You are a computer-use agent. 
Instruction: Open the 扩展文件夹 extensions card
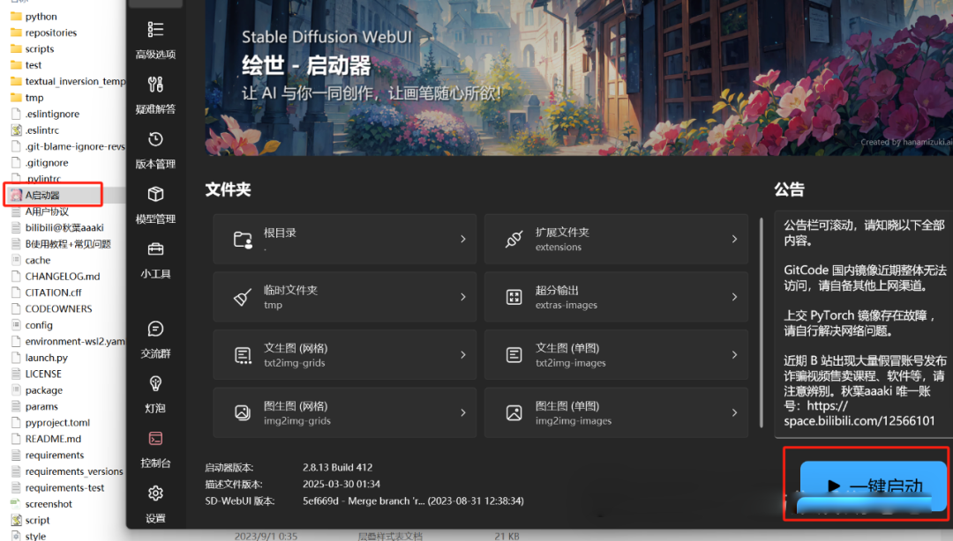(x=616, y=240)
